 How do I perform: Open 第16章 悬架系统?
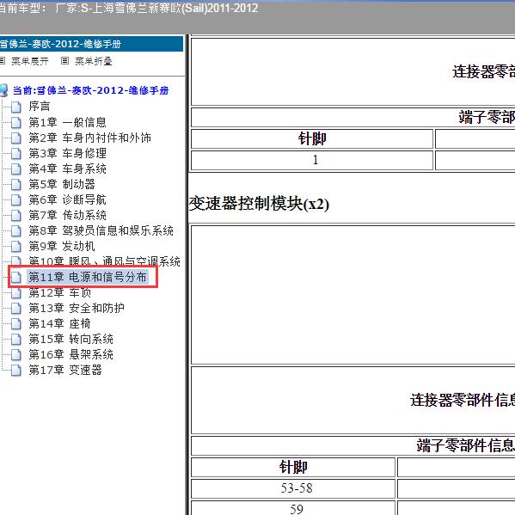71,354
